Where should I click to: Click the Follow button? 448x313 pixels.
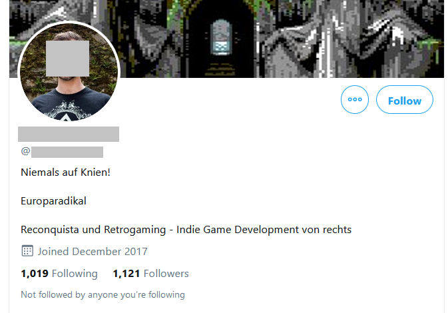(404, 99)
